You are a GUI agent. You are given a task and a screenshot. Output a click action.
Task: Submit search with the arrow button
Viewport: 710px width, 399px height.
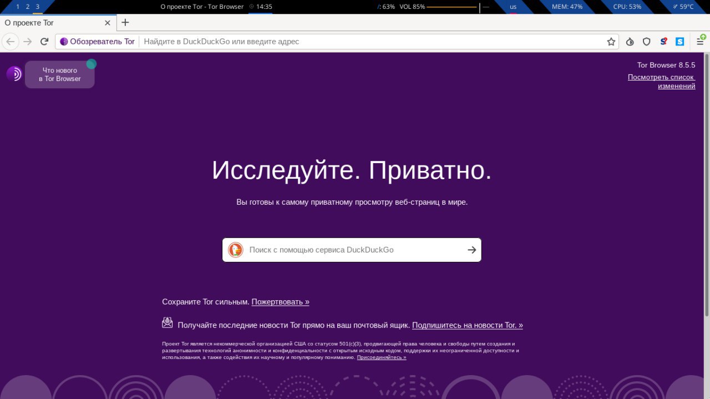click(471, 250)
